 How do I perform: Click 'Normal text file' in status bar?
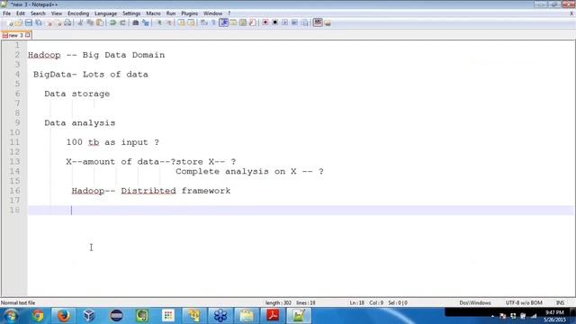point(18,302)
